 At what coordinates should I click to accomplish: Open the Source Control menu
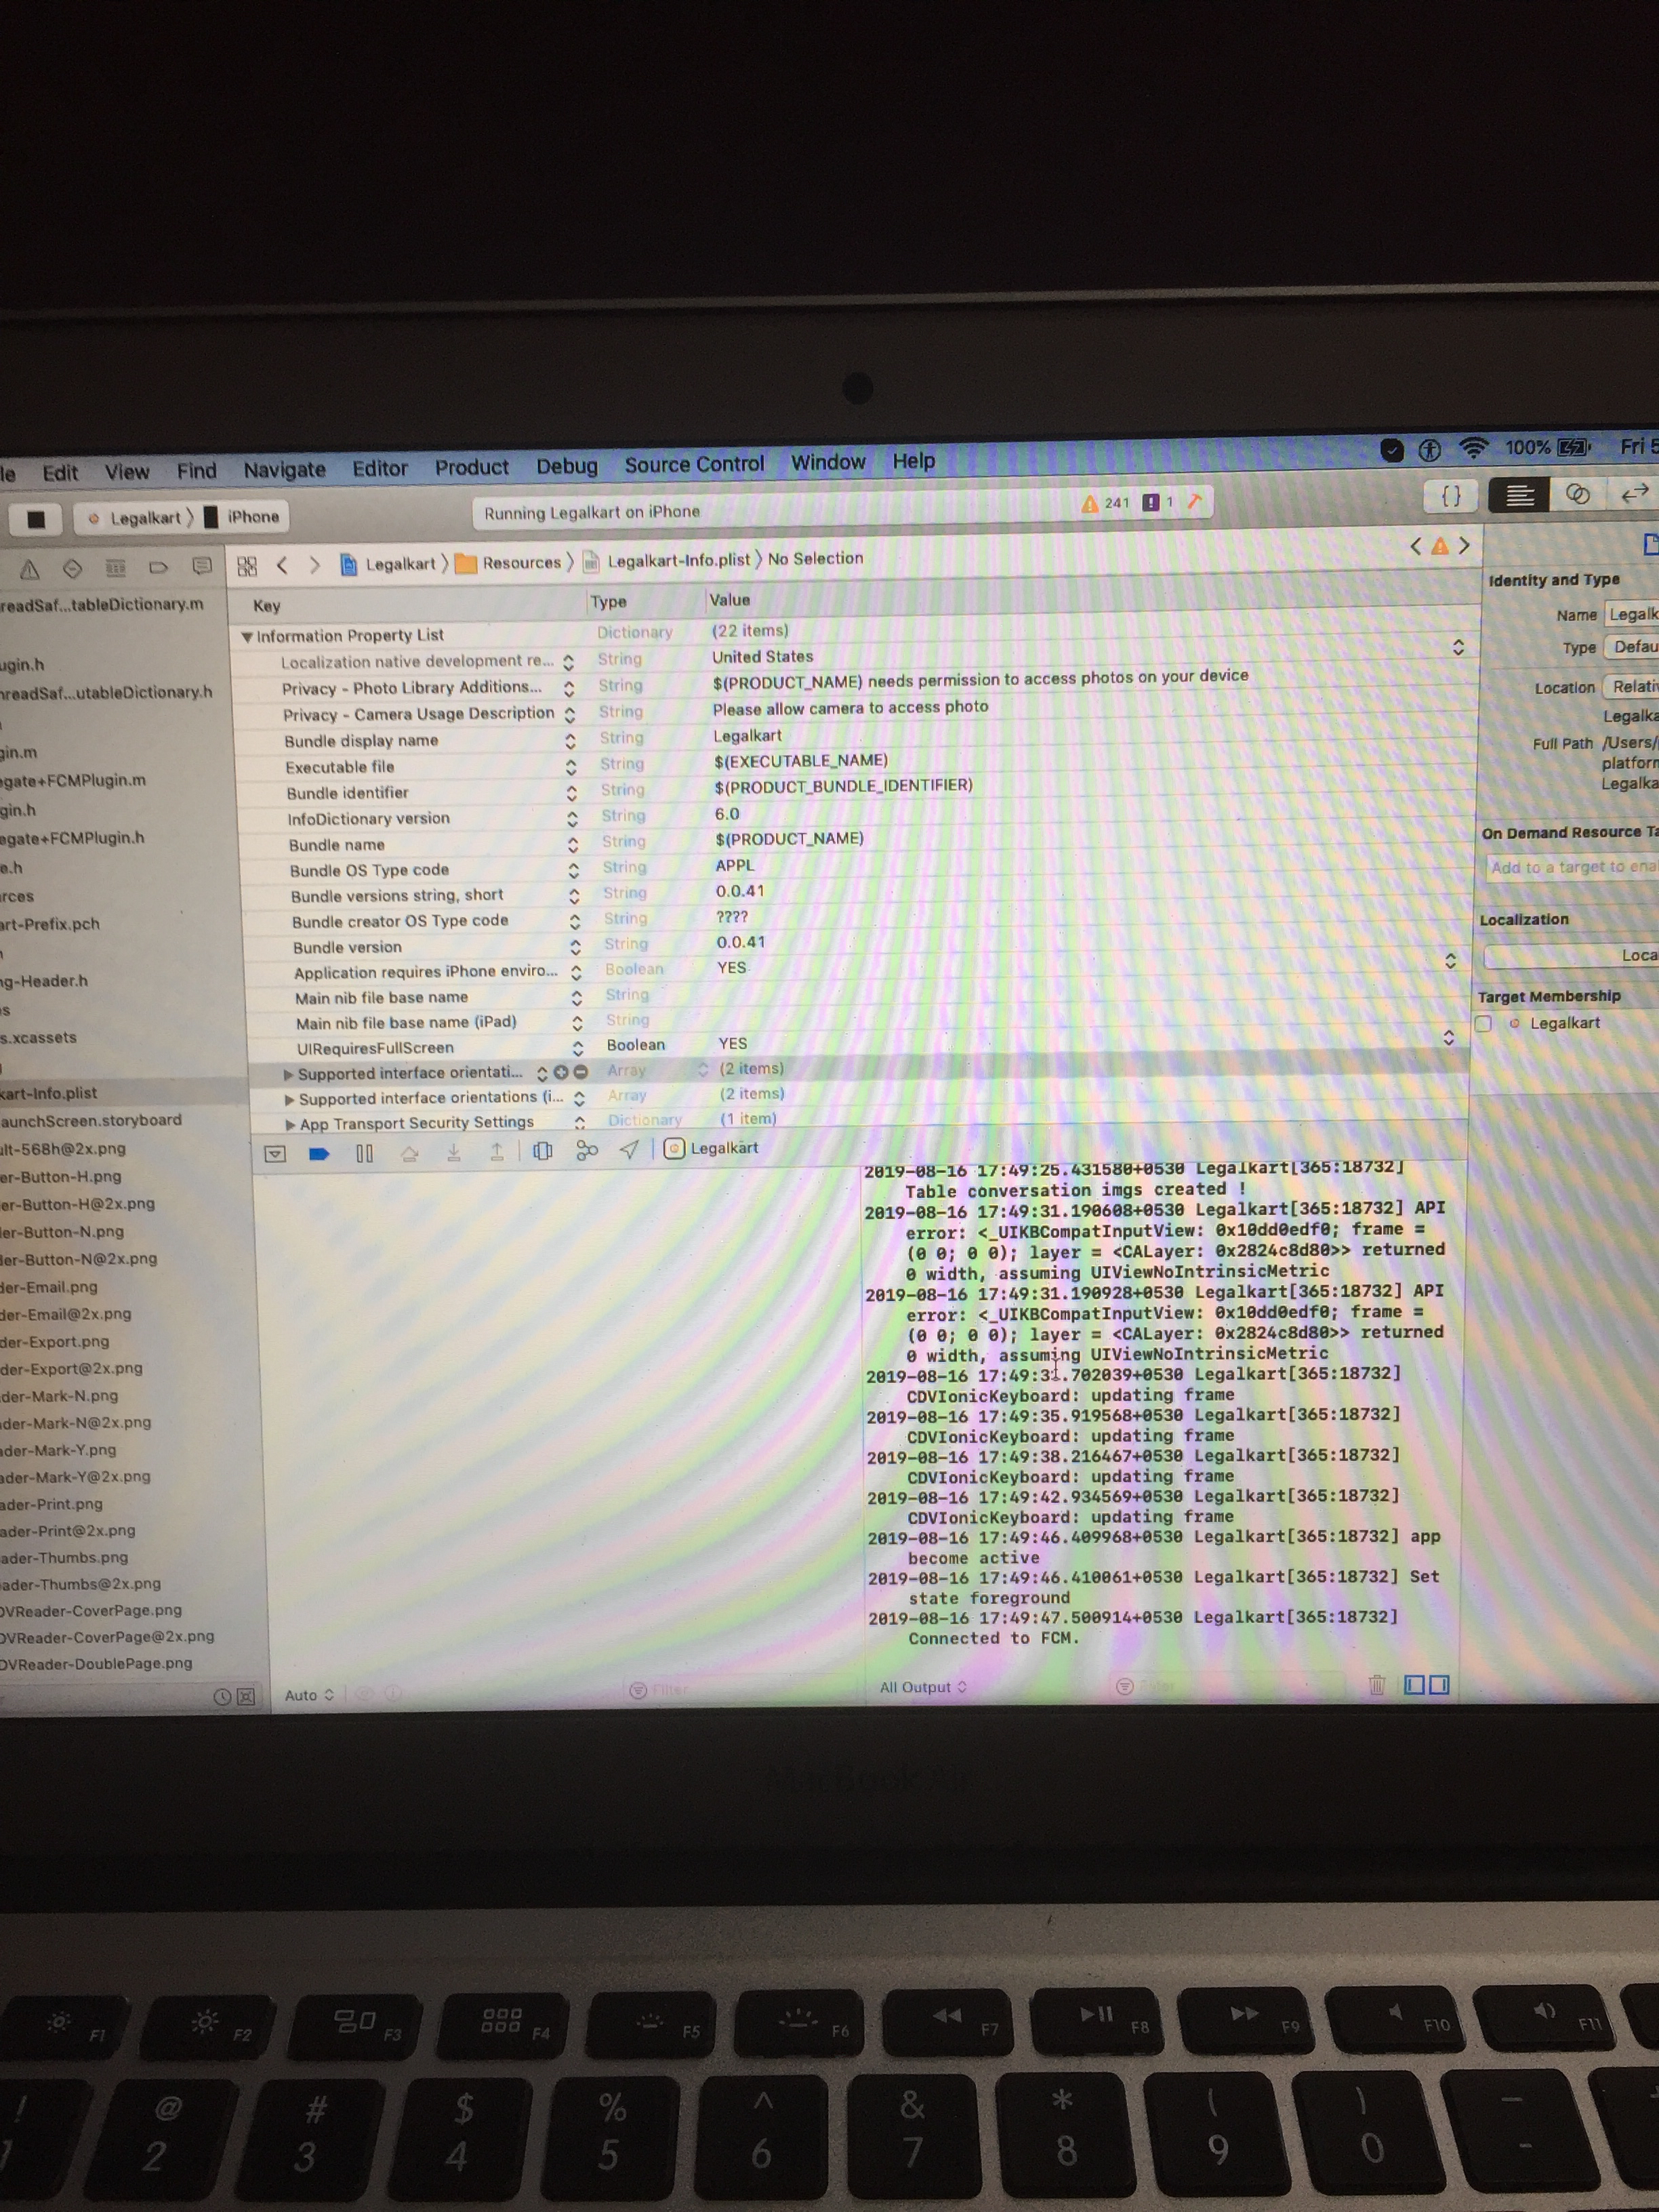(694, 464)
